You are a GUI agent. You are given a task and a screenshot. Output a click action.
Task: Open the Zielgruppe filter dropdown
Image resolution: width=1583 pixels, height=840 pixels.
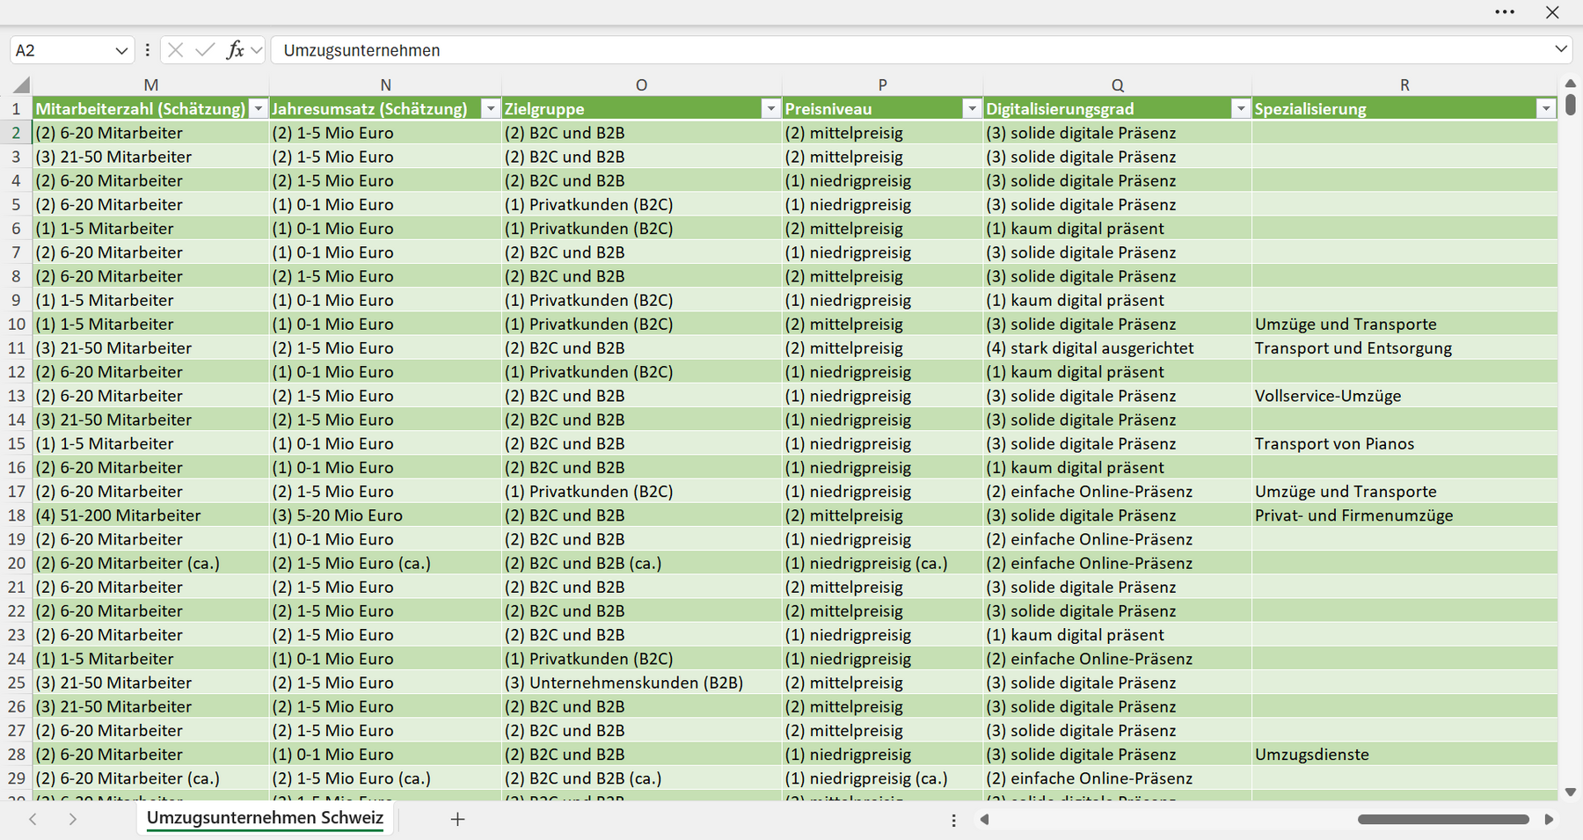(x=770, y=108)
